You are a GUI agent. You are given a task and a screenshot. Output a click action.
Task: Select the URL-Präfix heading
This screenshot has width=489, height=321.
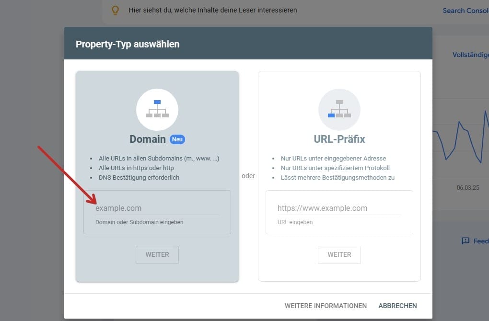pyautogui.click(x=339, y=139)
